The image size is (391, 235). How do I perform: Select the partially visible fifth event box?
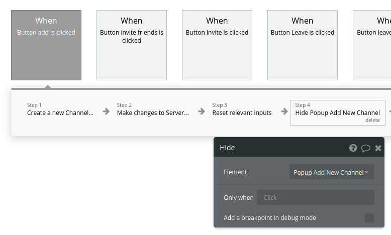[372, 45]
